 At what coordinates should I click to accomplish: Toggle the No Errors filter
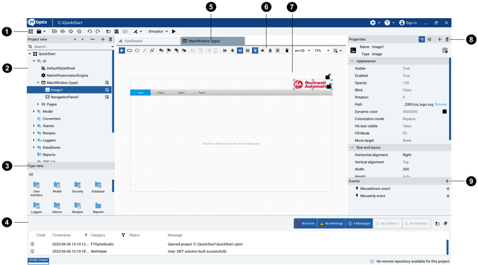pos(305,223)
